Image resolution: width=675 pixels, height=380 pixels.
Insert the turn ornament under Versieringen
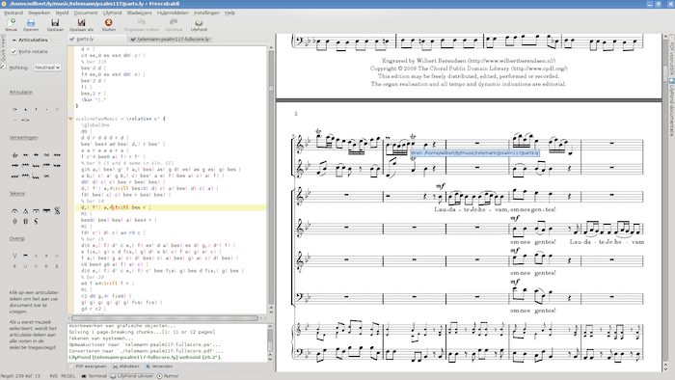coord(46,154)
